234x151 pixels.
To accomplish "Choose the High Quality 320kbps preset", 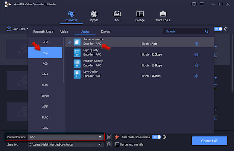I will pyautogui.click(x=139, y=53).
